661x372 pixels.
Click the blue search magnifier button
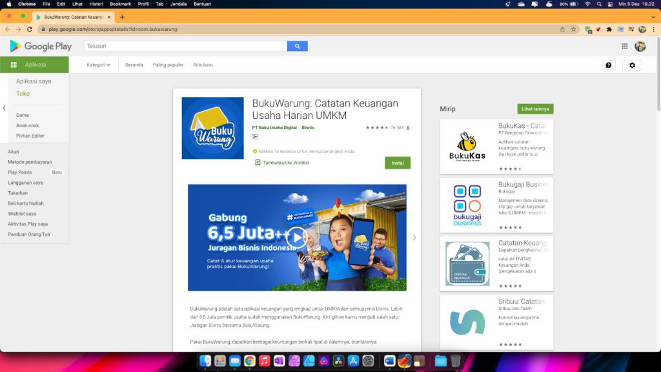tap(297, 46)
